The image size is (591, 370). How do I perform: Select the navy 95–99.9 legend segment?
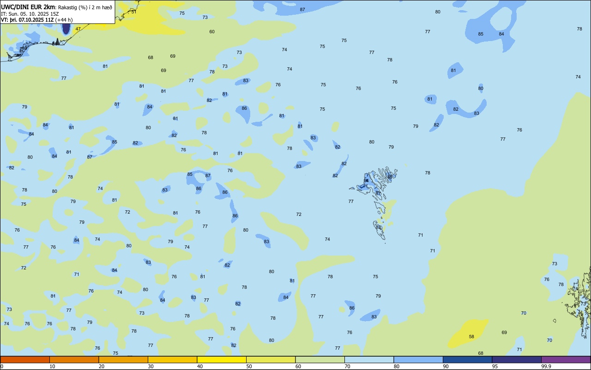tap(517, 359)
